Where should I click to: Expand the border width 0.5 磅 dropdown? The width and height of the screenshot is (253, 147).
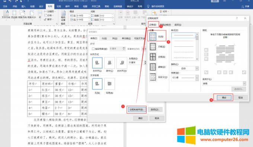pos(185,78)
